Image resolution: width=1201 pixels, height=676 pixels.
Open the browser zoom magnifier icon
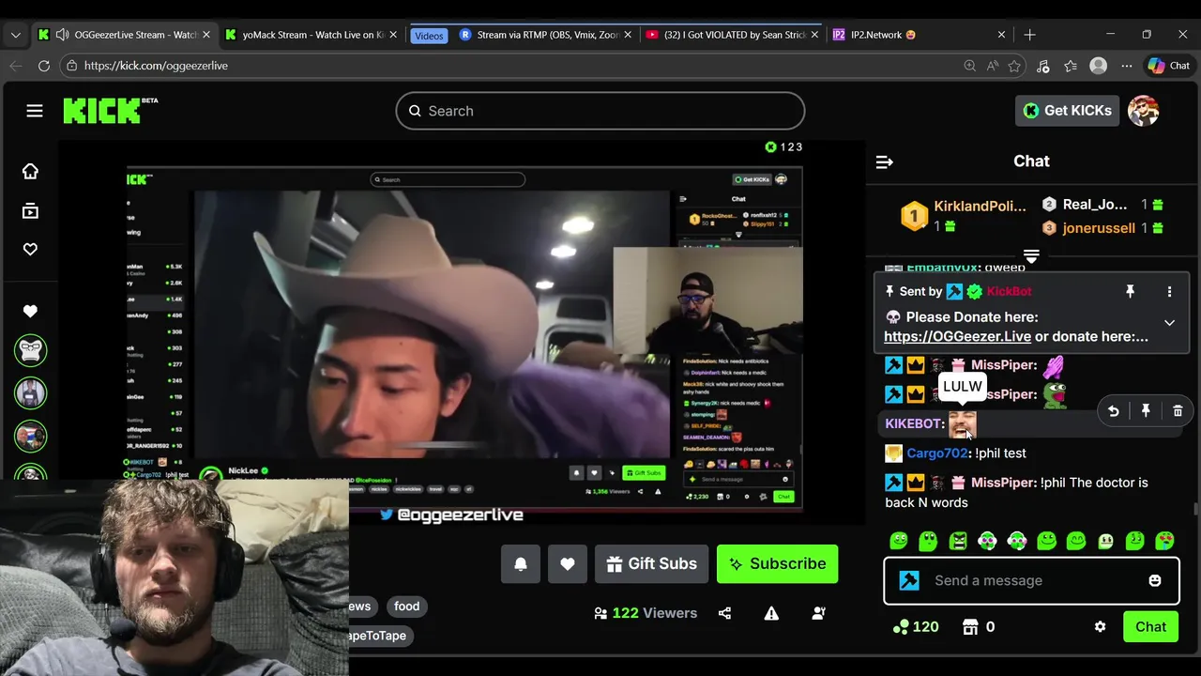(969, 66)
